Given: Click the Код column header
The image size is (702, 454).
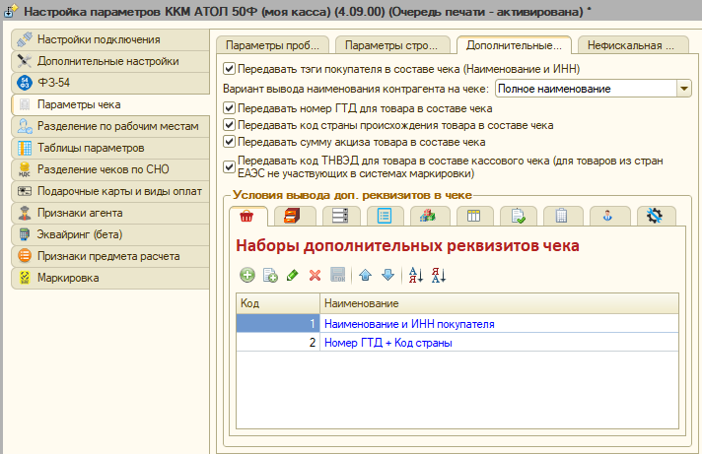Looking at the screenshot, I should [x=278, y=303].
